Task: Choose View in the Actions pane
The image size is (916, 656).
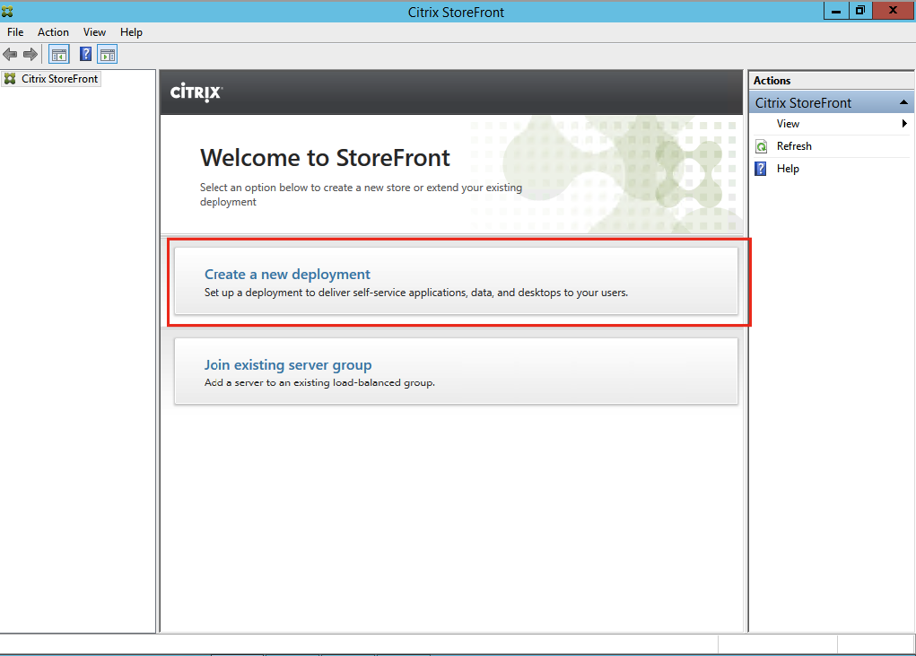Action: [x=788, y=124]
